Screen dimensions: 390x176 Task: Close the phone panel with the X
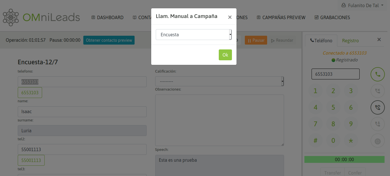(379, 40)
